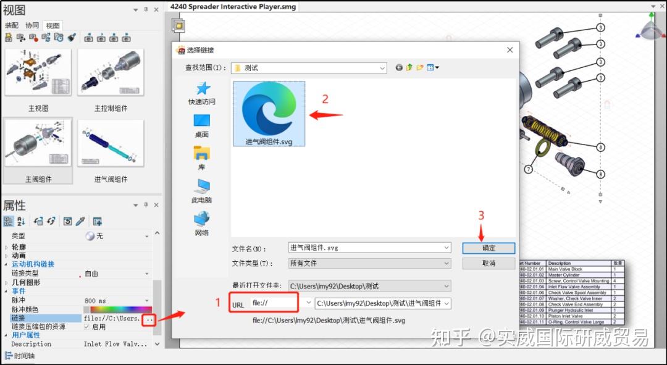Open 此电脑 from the dialog sidebar

click(x=201, y=188)
